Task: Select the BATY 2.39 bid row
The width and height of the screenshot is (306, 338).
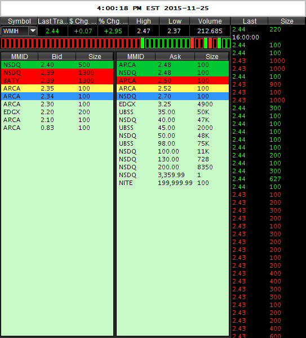Action: point(57,80)
